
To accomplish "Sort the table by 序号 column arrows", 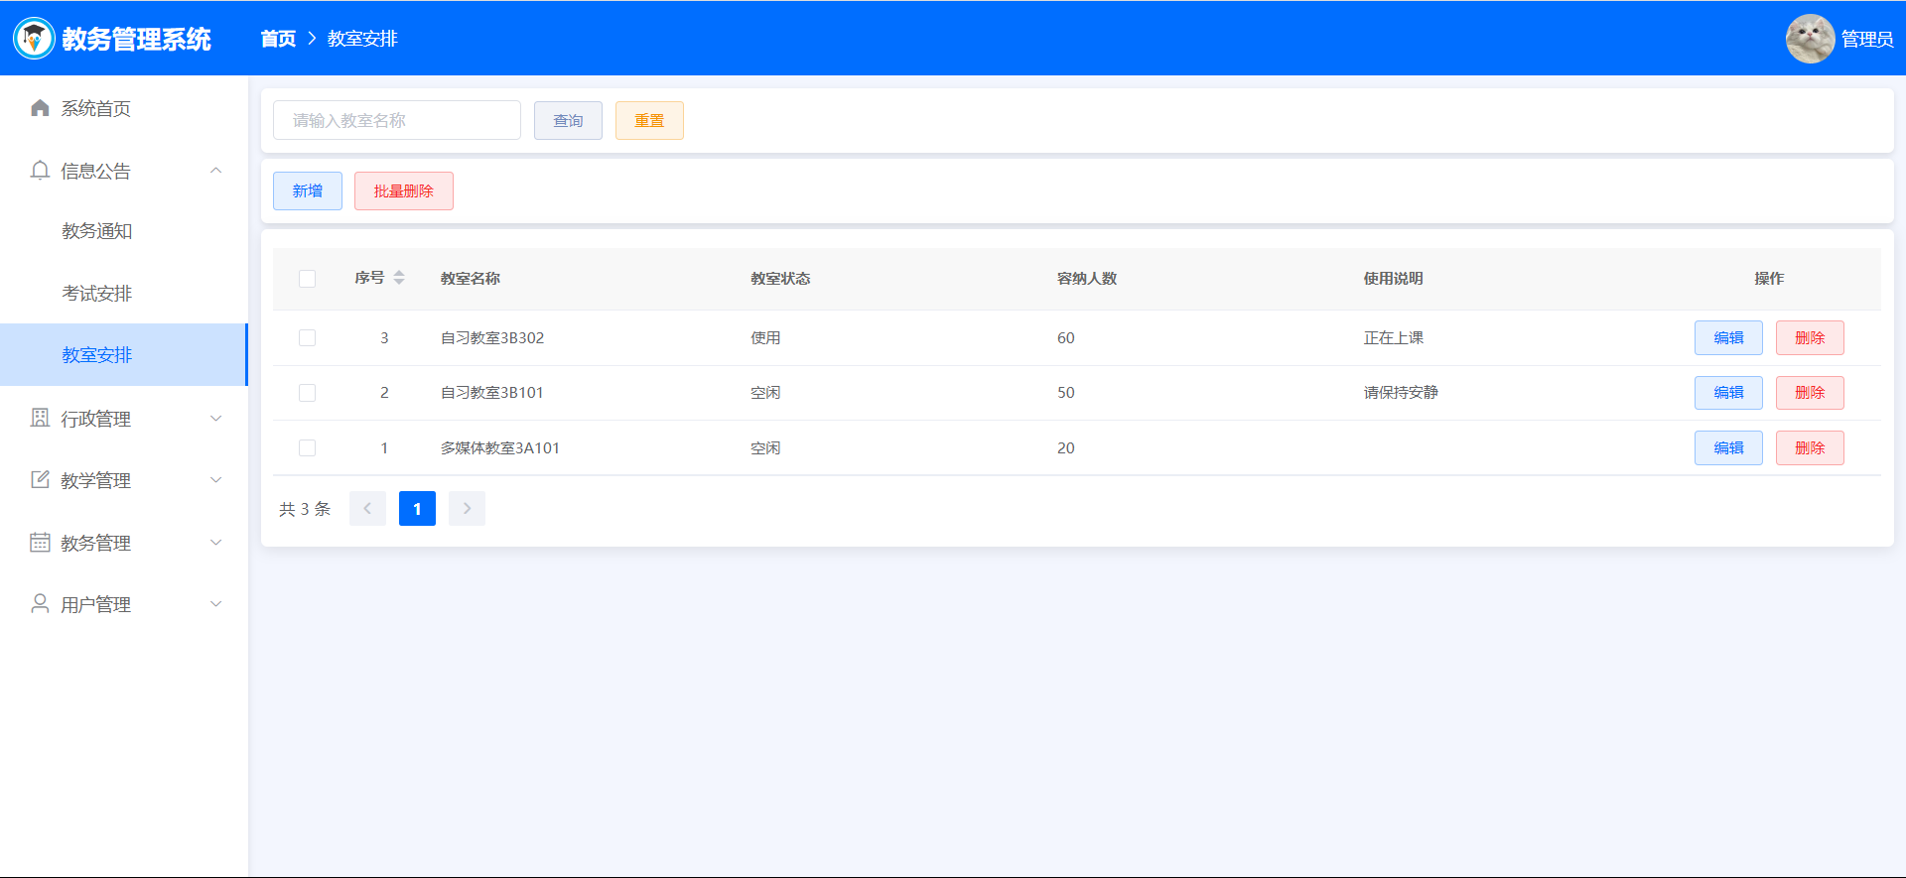I will pos(399,278).
